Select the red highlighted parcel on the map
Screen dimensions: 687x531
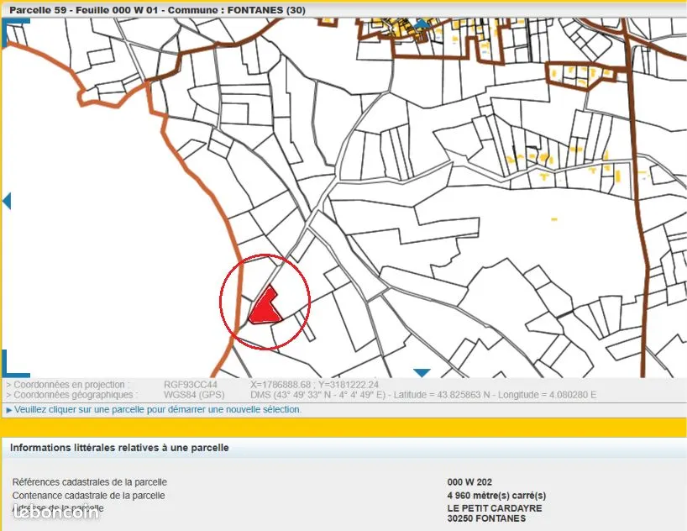point(265,308)
